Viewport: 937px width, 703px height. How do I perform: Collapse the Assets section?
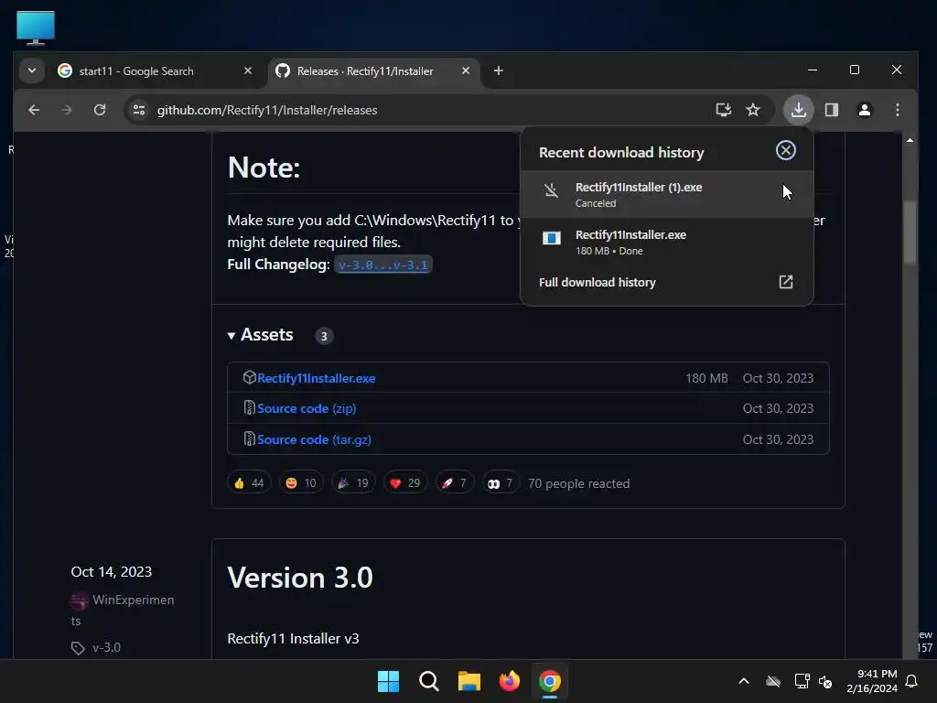point(261,335)
